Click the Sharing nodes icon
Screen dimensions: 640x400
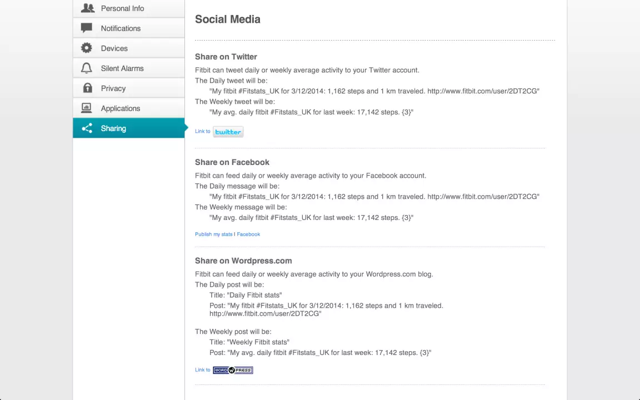pyautogui.click(x=87, y=128)
